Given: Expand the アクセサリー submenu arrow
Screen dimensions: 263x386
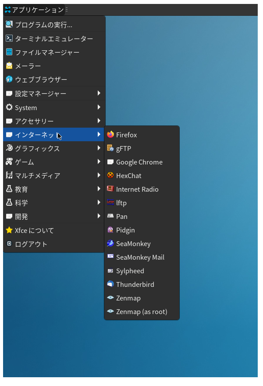Looking at the screenshot, I should (x=99, y=120).
